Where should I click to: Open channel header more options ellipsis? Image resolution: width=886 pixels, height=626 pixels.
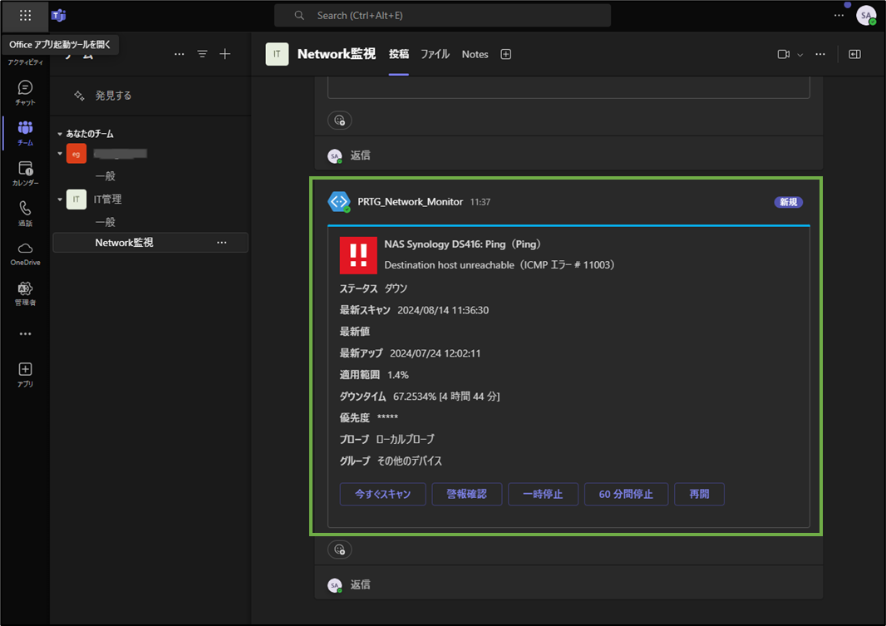click(x=820, y=54)
